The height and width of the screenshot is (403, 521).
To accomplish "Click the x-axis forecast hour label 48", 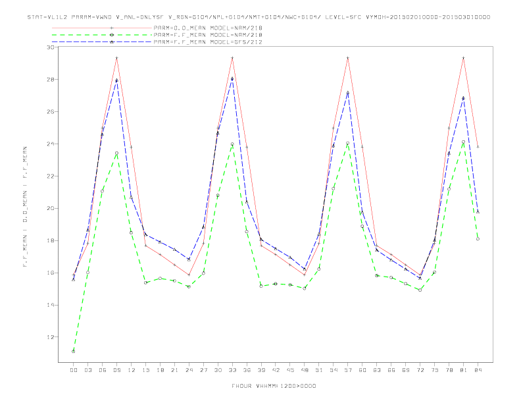I will (305, 370).
